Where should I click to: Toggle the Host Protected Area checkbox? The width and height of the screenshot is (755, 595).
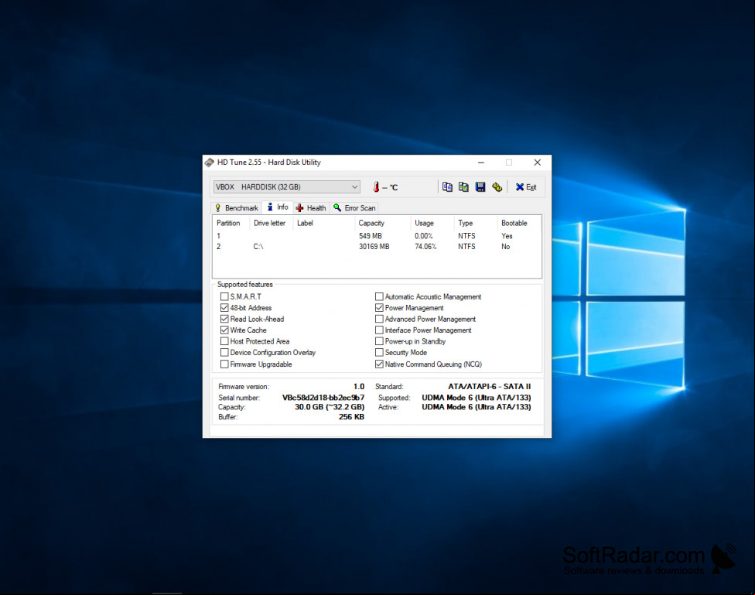[x=224, y=341]
